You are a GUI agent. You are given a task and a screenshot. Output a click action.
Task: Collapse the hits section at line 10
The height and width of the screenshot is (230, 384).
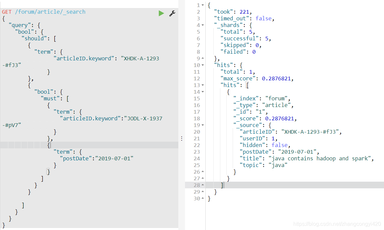click(x=202, y=65)
